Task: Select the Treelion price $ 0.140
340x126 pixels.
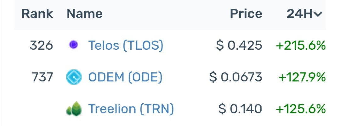Action: point(240,109)
